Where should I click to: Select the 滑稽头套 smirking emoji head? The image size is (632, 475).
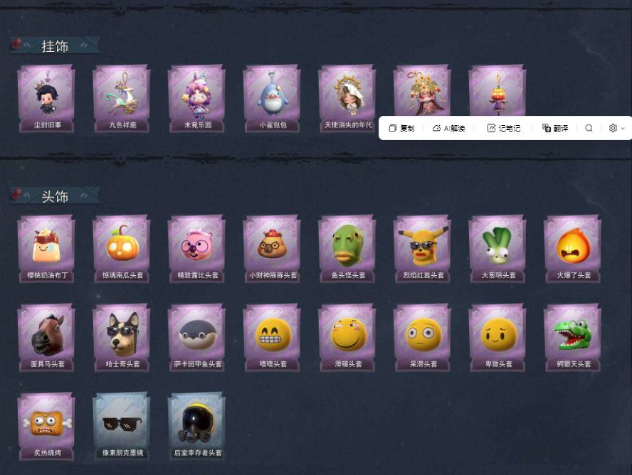[347, 337]
